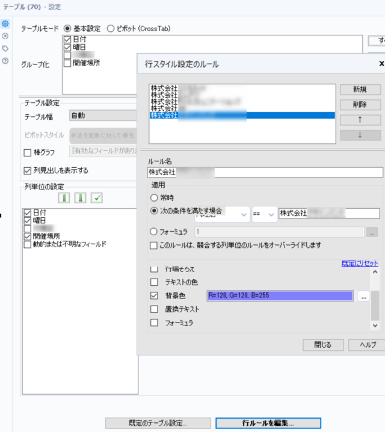Move rule up with ↑ button

pyautogui.click(x=360, y=120)
